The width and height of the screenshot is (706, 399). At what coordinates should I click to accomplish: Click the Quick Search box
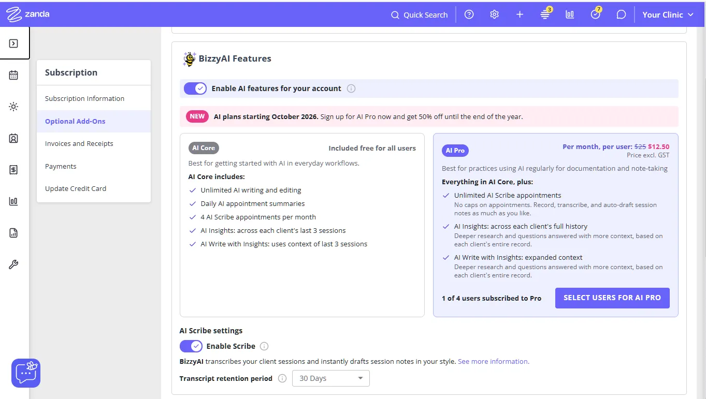(420, 14)
